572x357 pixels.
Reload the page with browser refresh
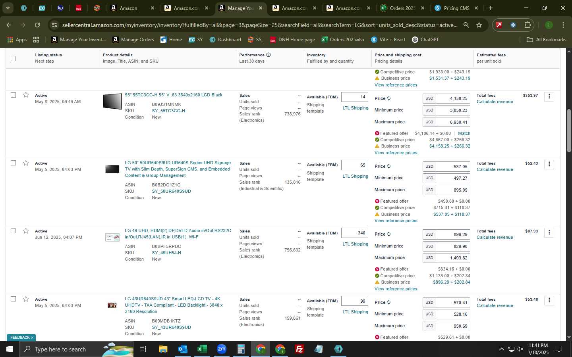[37, 25]
